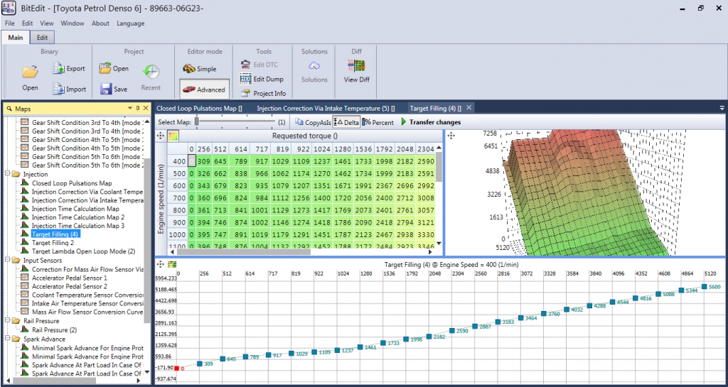Close the Maps panel
This screenshot has height=387, width=728.
coord(145,108)
